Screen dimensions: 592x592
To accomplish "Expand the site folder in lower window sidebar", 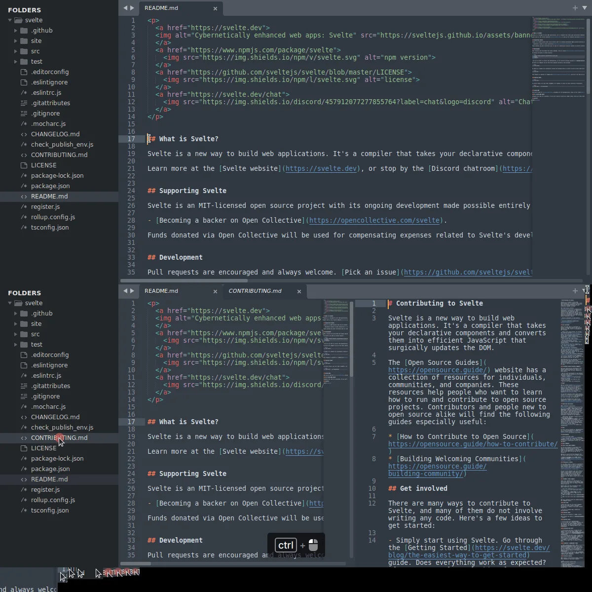I will pyautogui.click(x=16, y=324).
